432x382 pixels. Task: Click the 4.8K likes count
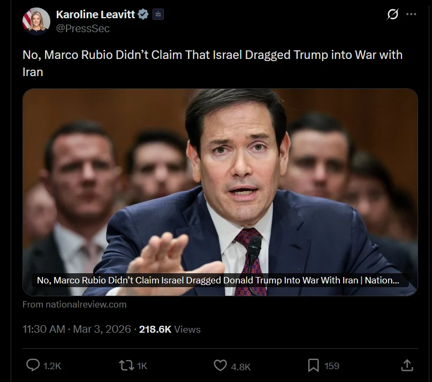point(240,366)
